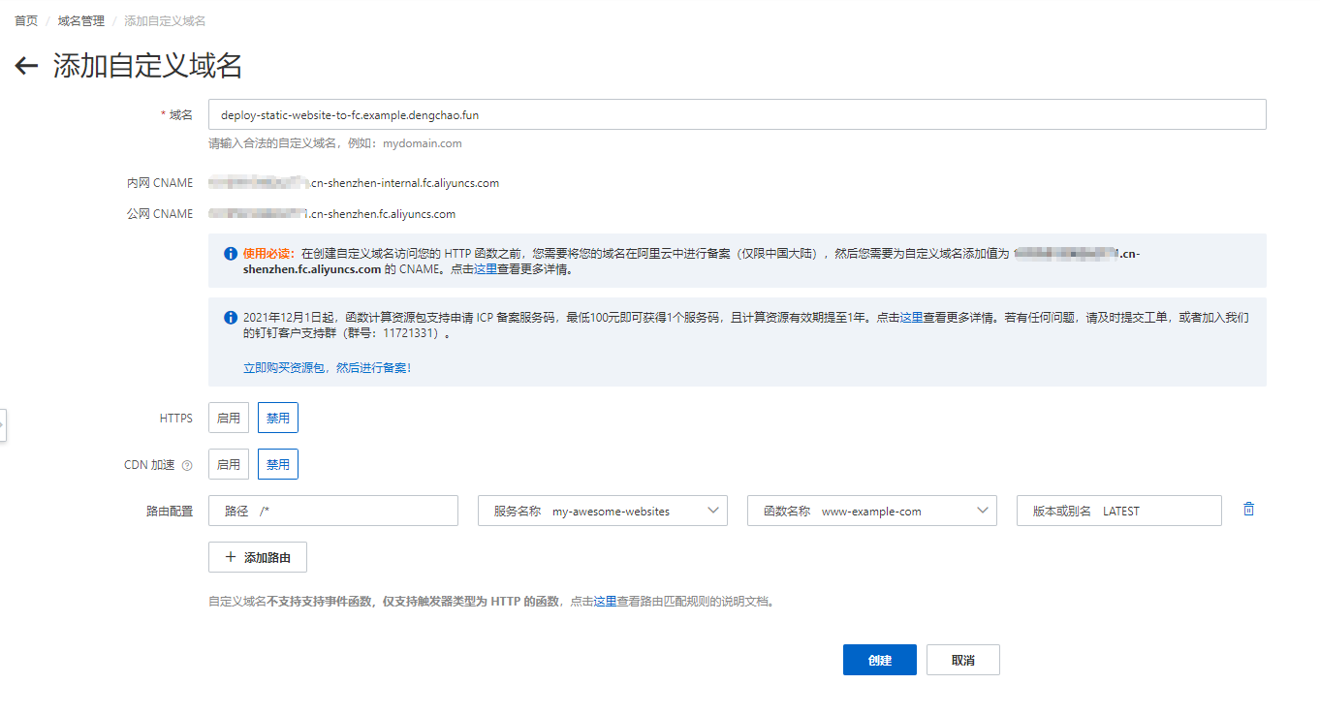Click the blue 创建 button
The width and height of the screenshot is (1320, 715).
point(880,660)
